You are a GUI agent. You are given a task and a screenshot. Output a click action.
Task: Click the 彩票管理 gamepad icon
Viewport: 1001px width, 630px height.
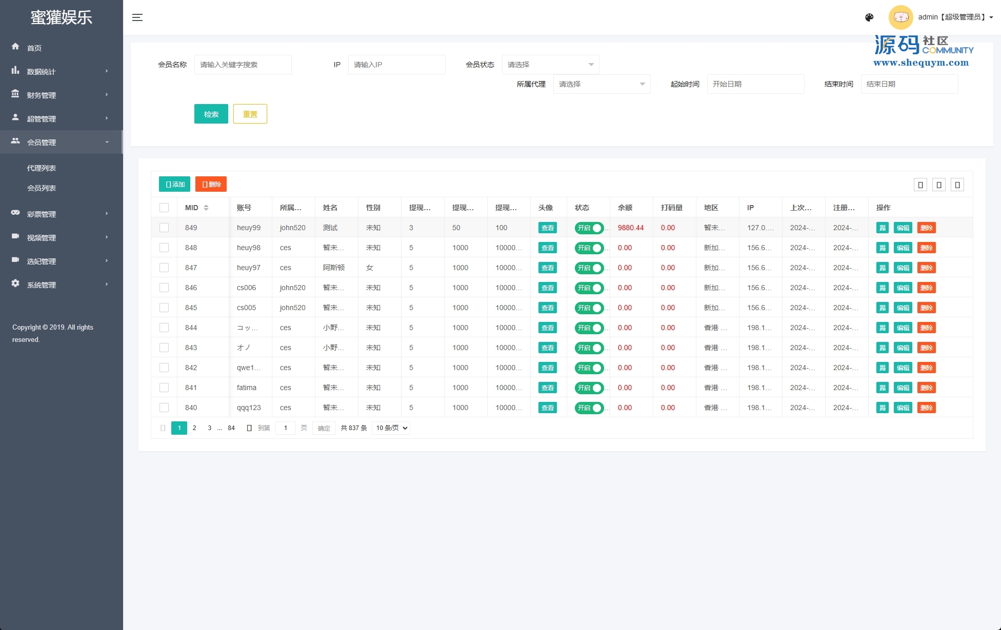pyautogui.click(x=15, y=213)
